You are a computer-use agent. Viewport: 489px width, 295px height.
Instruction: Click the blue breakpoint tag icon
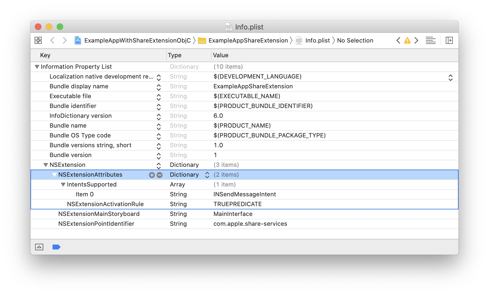[x=56, y=247]
